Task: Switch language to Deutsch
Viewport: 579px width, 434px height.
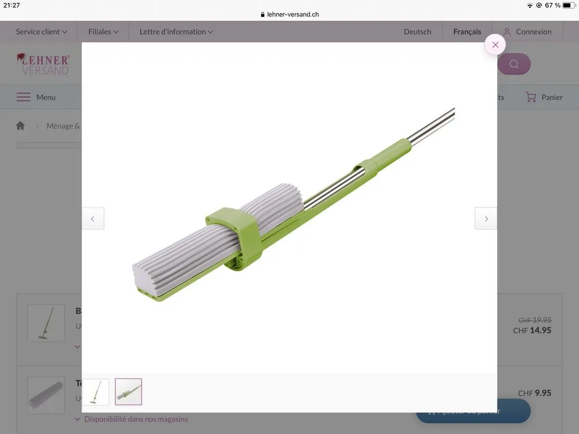Action: pos(417,32)
